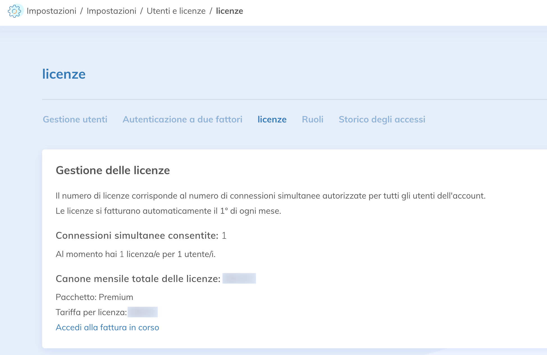Click bold licenze breadcrumb at the end
This screenshot has height=355, width=547.
click(229, 11)
